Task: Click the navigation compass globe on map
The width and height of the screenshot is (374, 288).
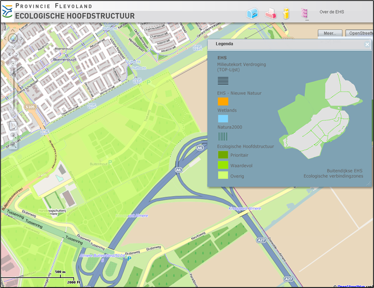Action: pyautogui.click(x=13, y=38)
